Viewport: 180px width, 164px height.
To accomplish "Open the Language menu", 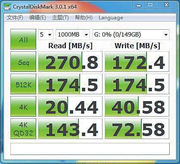I will tap(111, 18).
